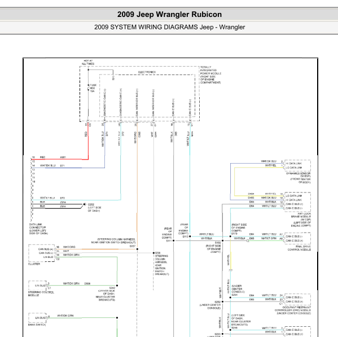This screenshot has width=338, height=337.
Task: Click the "S238" splice label
Action: 157,253
